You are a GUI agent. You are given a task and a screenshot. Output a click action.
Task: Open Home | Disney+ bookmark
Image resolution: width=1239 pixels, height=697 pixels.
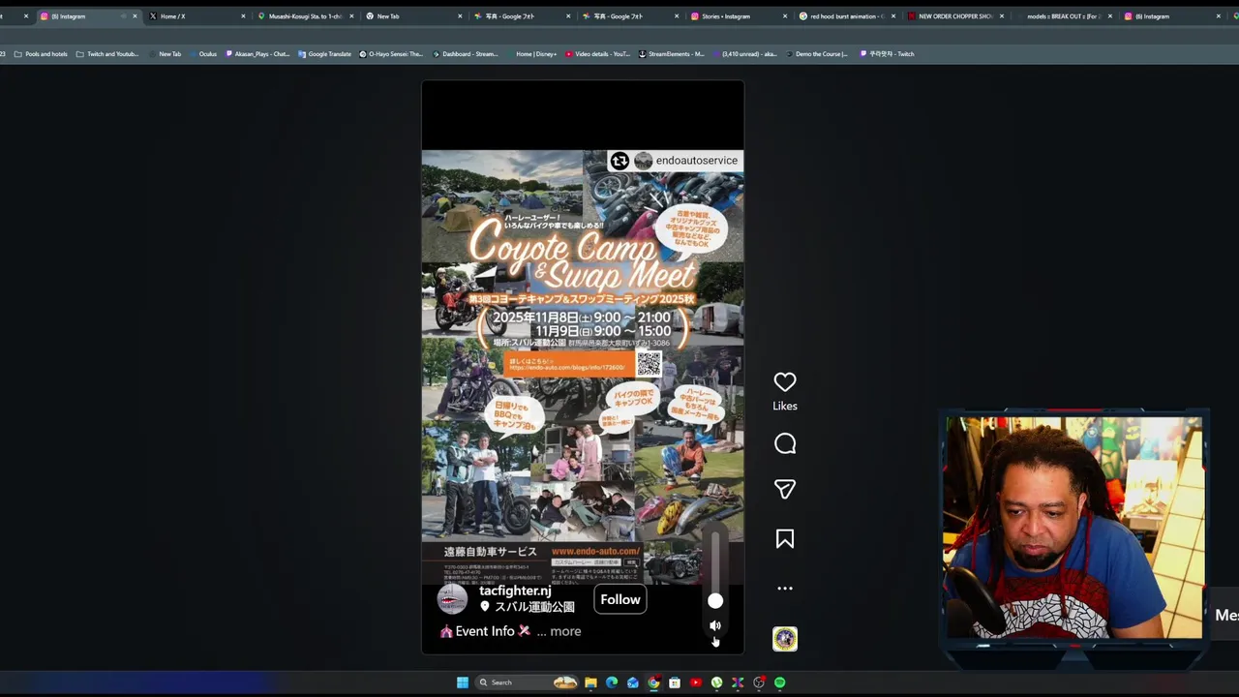531,54
